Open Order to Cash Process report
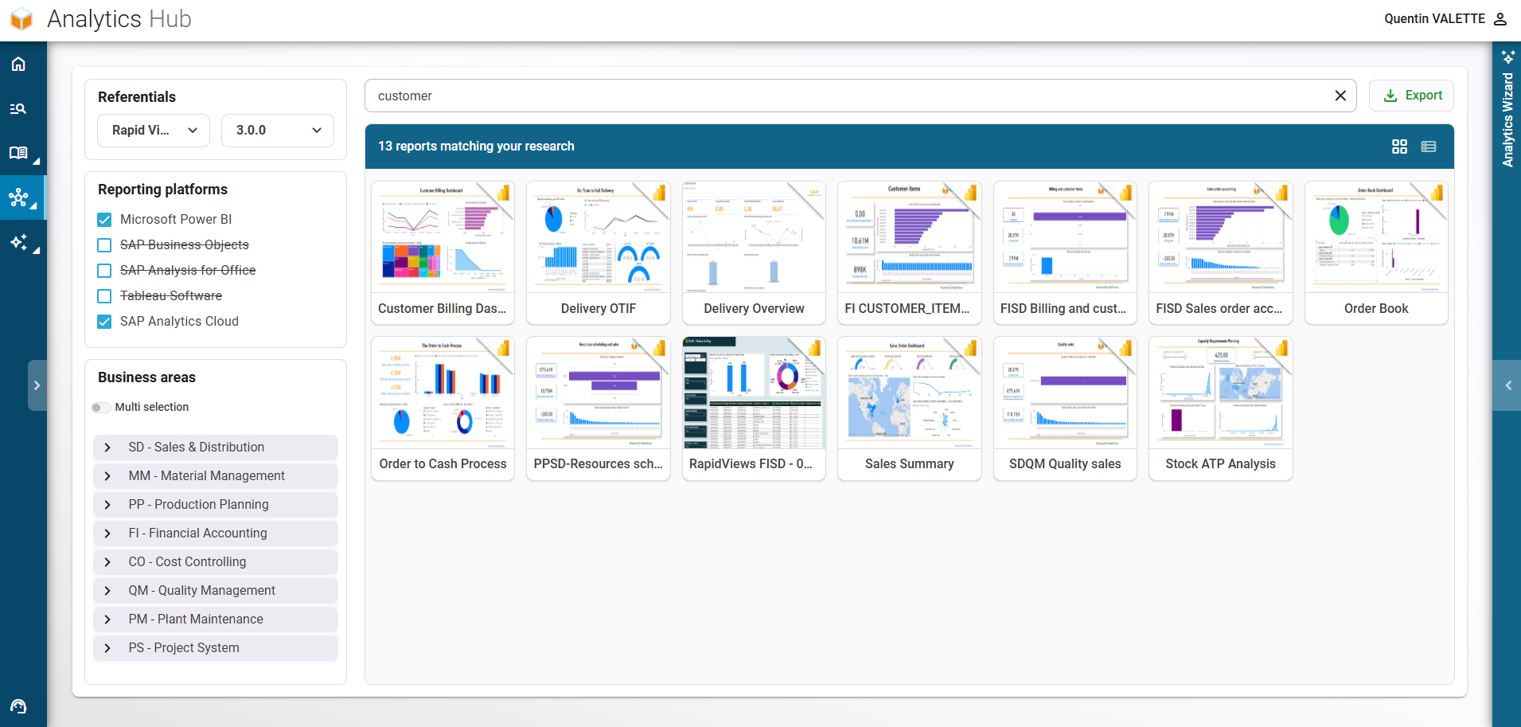Image resolution: width=1521 pixels, height=727 pixels. 443,408
